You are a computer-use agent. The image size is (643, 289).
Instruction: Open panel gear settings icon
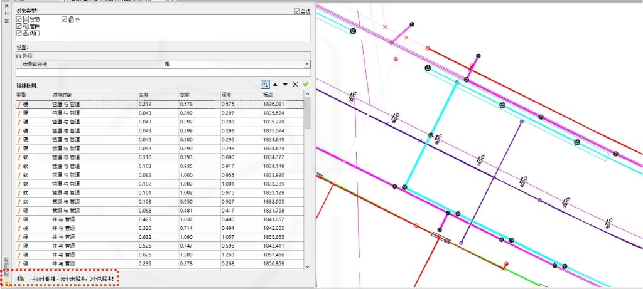6,20
